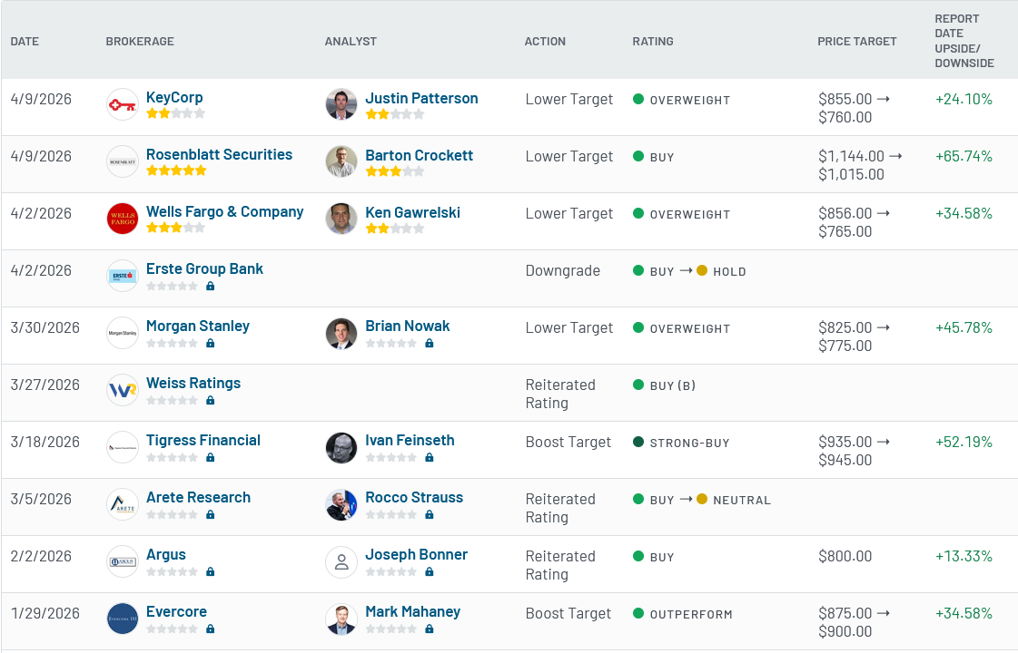Open Weiss Ratings link
This screenshot has height=653, width=1018.
click(193, 384)
